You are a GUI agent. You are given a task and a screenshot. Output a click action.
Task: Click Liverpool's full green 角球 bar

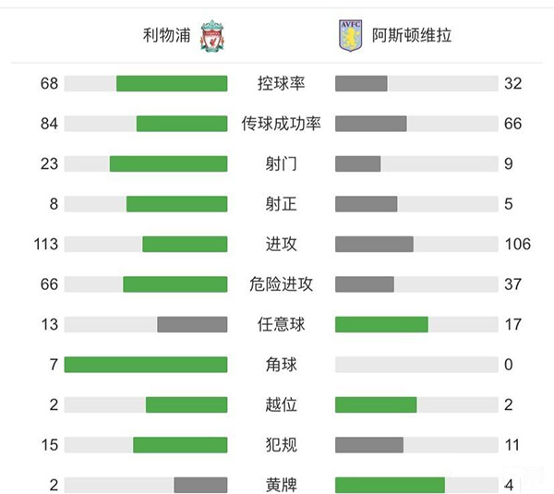[x=146, y=365]
